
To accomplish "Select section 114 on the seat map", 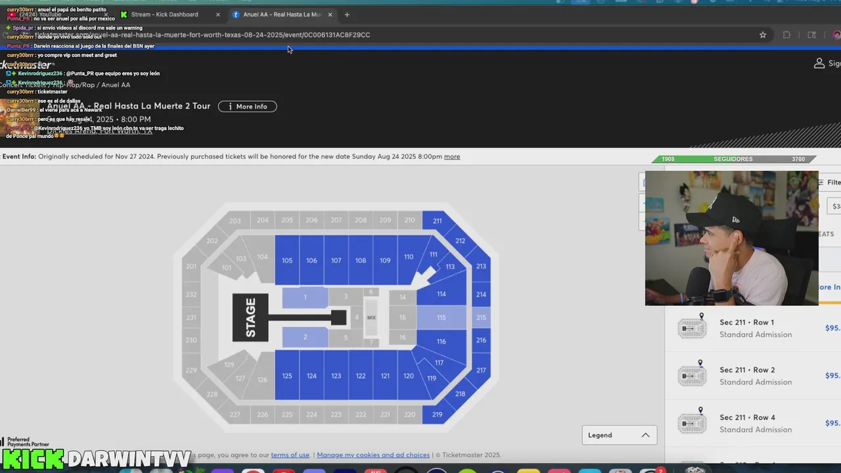I will [x=442, y=294].
